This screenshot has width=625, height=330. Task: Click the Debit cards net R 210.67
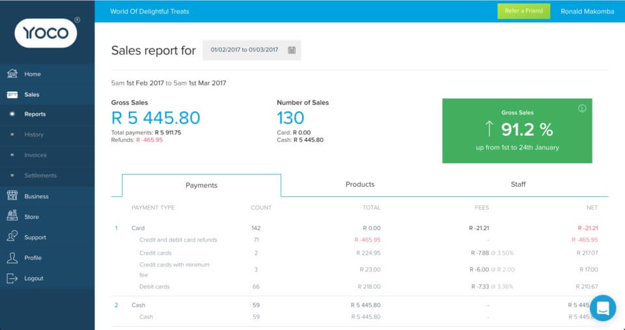click(x=587, y=286)
